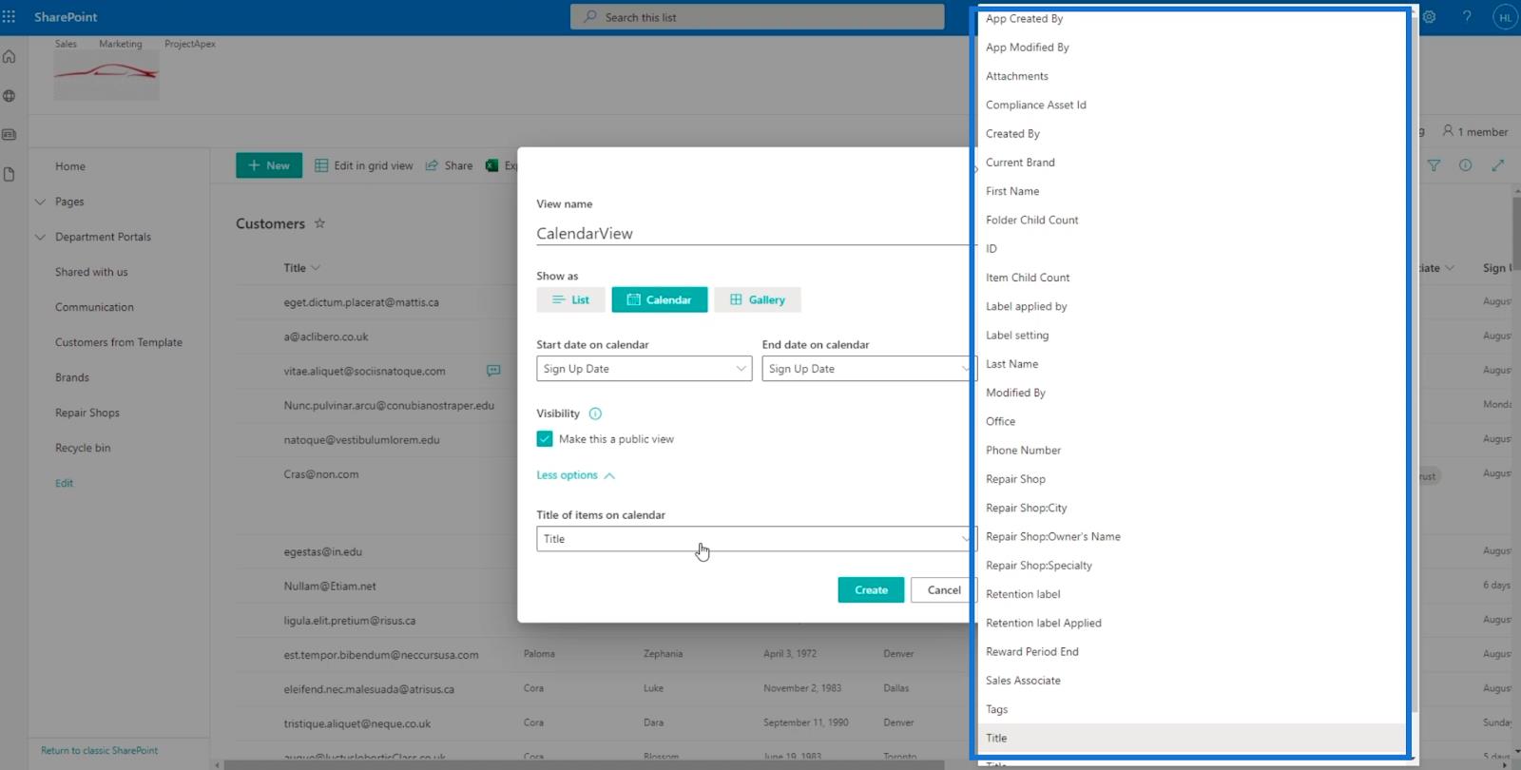Screen dimensions: 1521x770
Task: Open the HL account profile avatar
Action: [1504, 17]
